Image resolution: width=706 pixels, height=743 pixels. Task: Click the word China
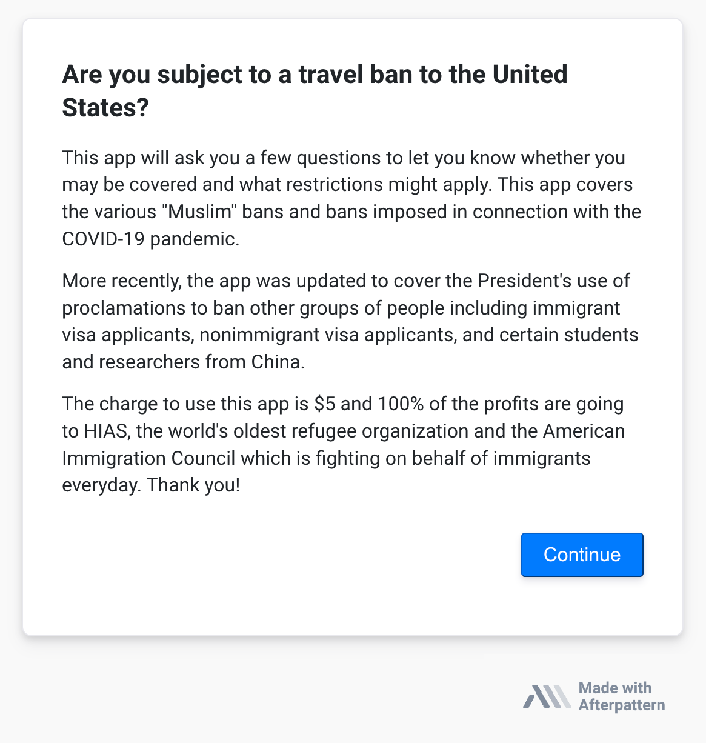pyautogui.click(x=278, y=362)
